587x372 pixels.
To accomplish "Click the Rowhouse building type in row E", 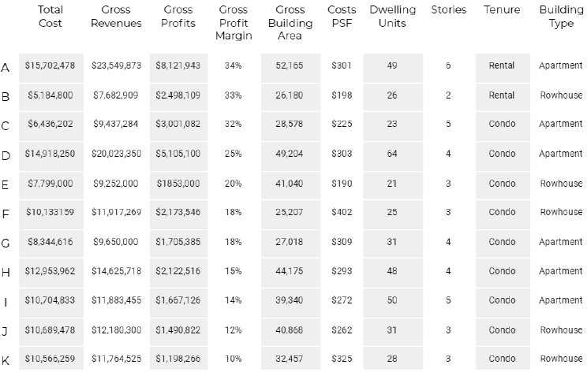I will coord(560,183).
